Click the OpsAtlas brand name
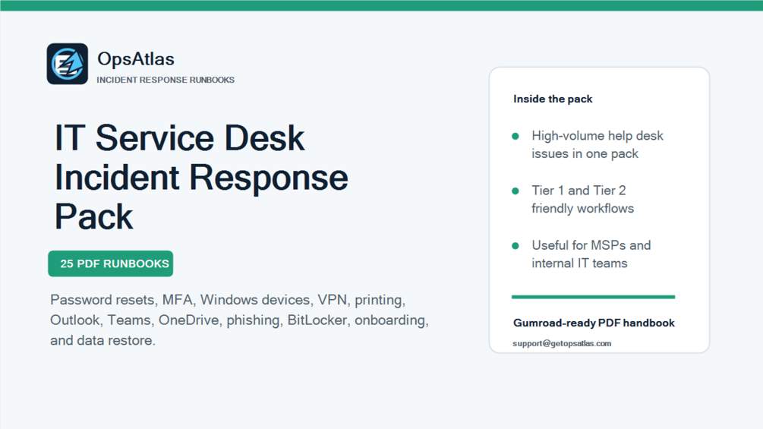This screenshot has height=429, width=763. point(136,59)
